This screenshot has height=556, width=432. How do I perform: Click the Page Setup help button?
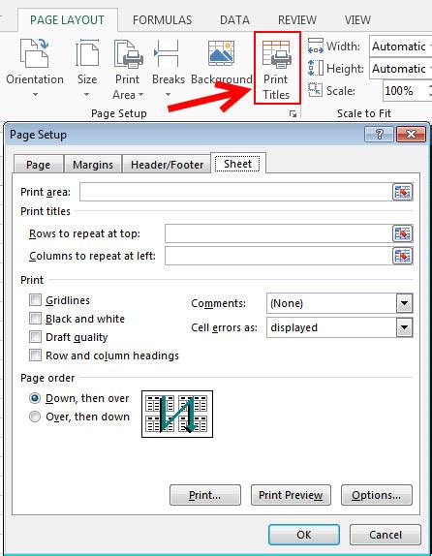(379, 135)
